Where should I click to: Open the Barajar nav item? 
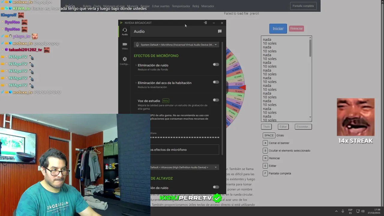click(x=145, y=6)
